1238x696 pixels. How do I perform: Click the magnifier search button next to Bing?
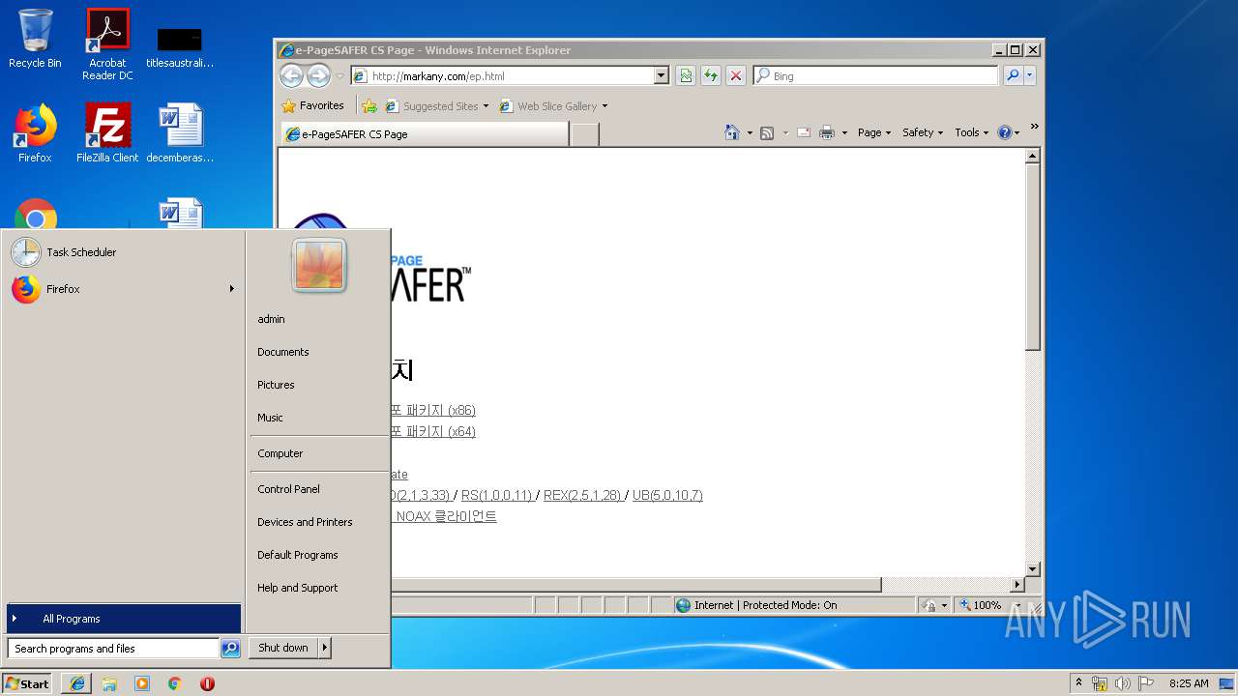[x=1013, y=75]
